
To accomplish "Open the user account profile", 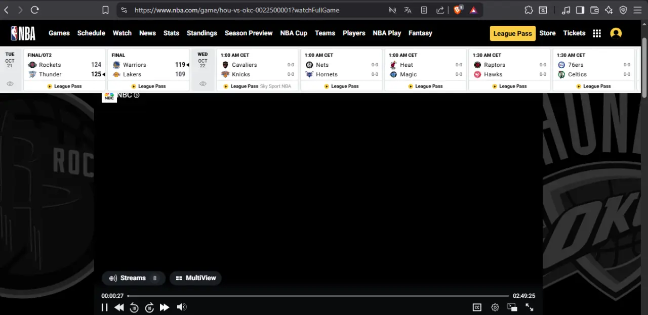I will click(616, 33).
